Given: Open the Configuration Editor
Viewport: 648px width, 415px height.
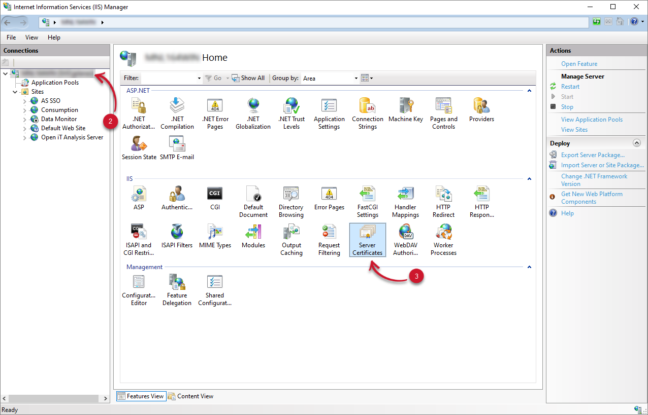Looking at the screenshot, I should pos(139,289).
